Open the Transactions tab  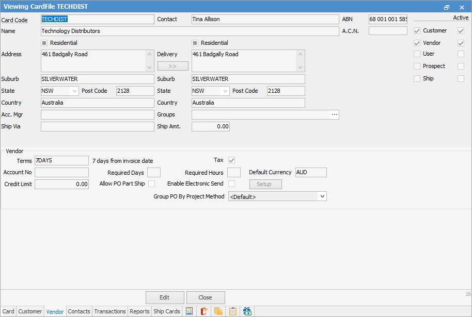(x=110, y=311)
